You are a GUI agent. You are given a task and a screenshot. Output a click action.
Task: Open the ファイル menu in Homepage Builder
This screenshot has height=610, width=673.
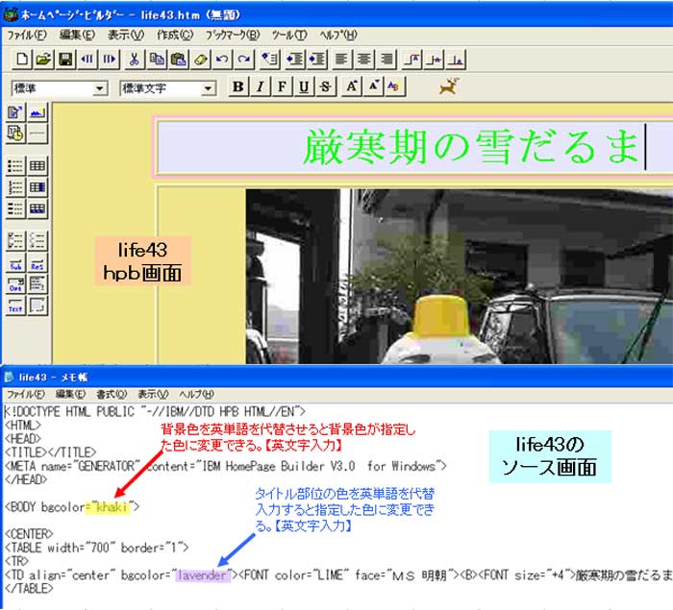pyautogui.click(x=28, y=35)
